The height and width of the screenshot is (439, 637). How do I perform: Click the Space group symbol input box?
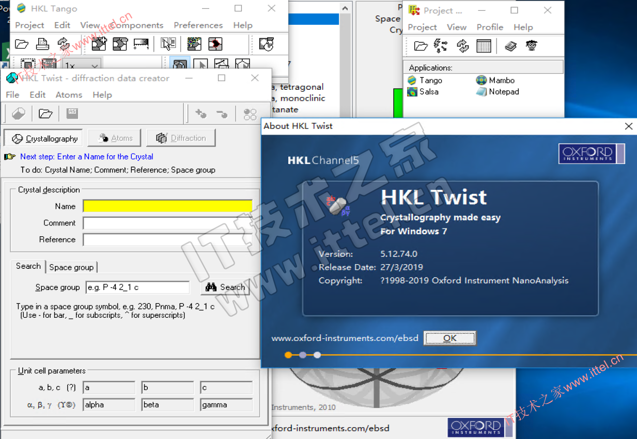pos(137,287)
